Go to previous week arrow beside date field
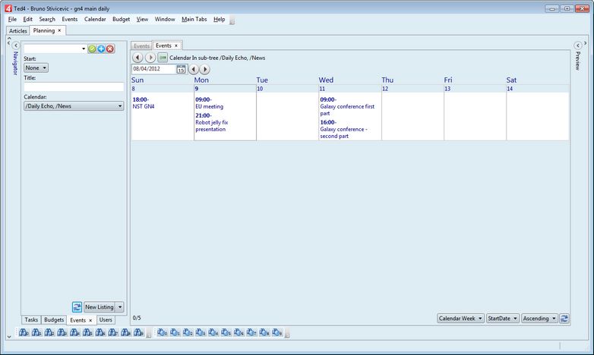 pyautogui.click(x=194, y=69)
